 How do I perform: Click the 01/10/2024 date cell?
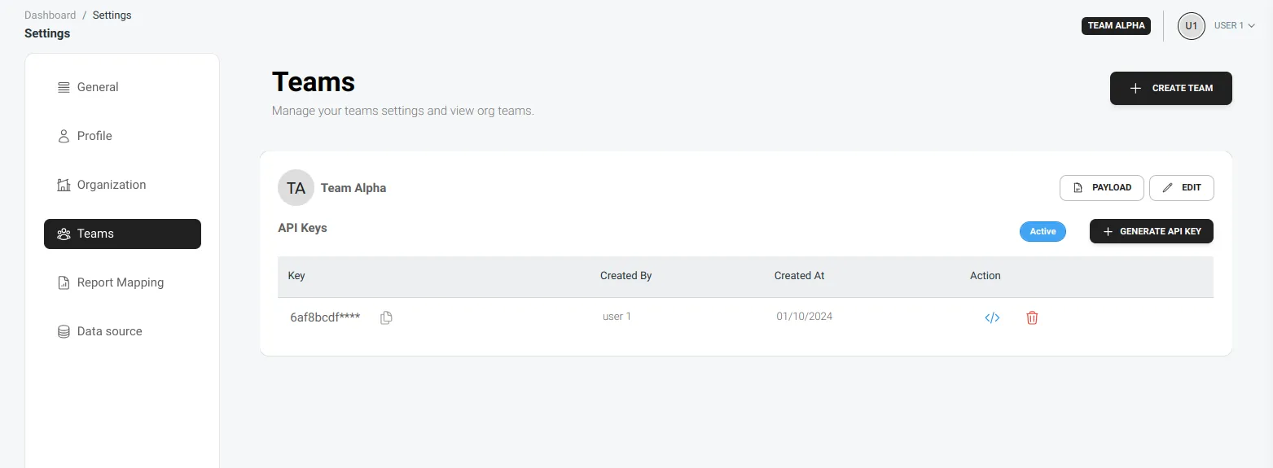pos(804,316)
